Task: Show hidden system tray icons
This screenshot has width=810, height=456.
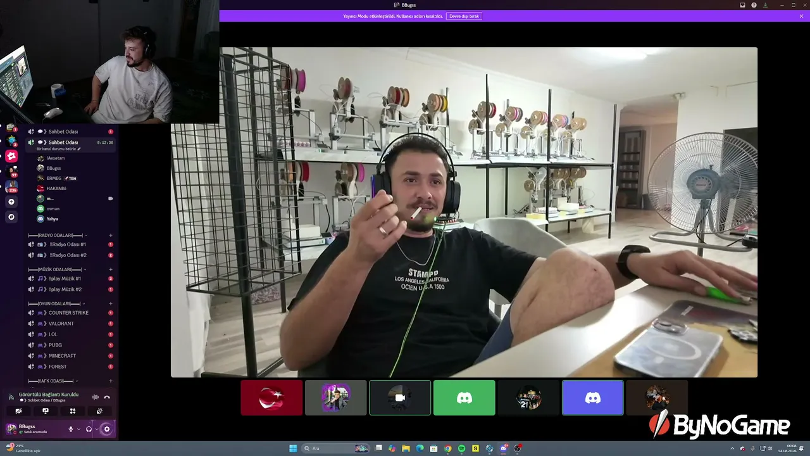Action: pyautogui.click(x=732, y=448)
